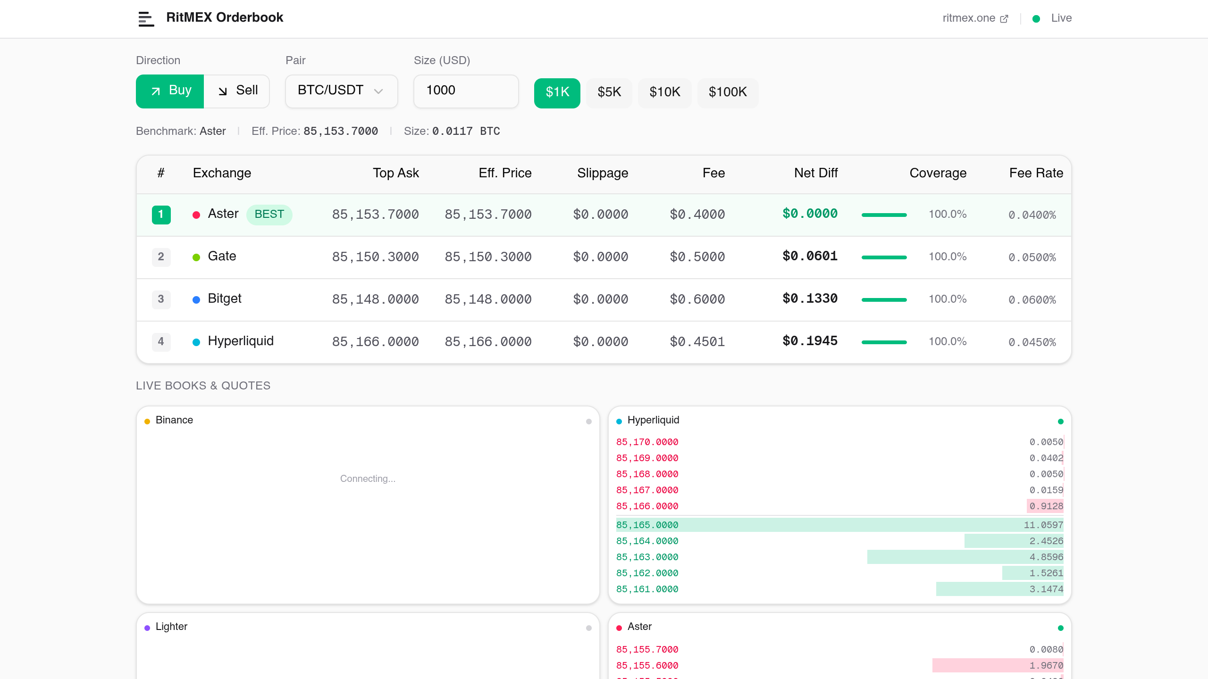
Task: Click Aster ask size 1.9670
Action: click(x=1046, y=666)
